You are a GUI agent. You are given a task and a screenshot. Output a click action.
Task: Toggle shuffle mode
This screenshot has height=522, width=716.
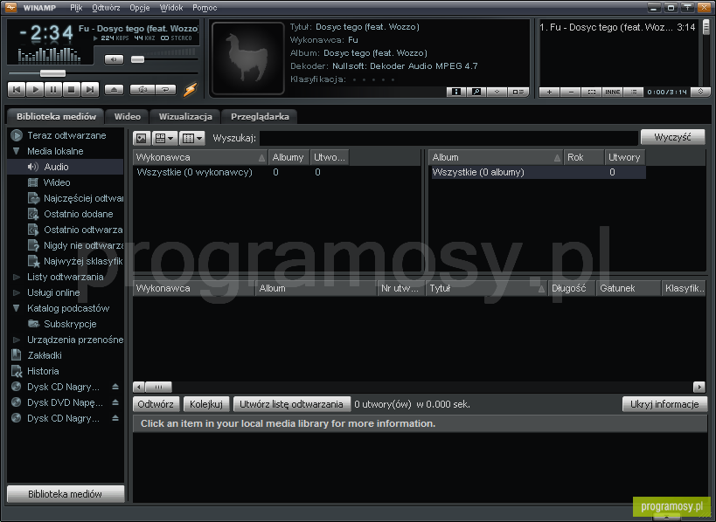pos(143,89)
